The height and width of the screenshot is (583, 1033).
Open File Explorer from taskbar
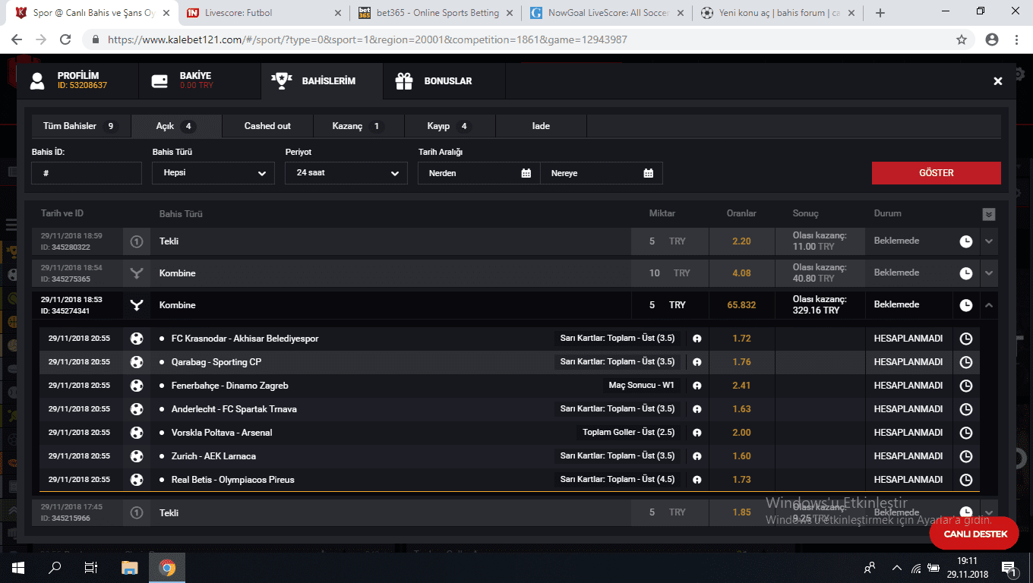click(130, 568)
